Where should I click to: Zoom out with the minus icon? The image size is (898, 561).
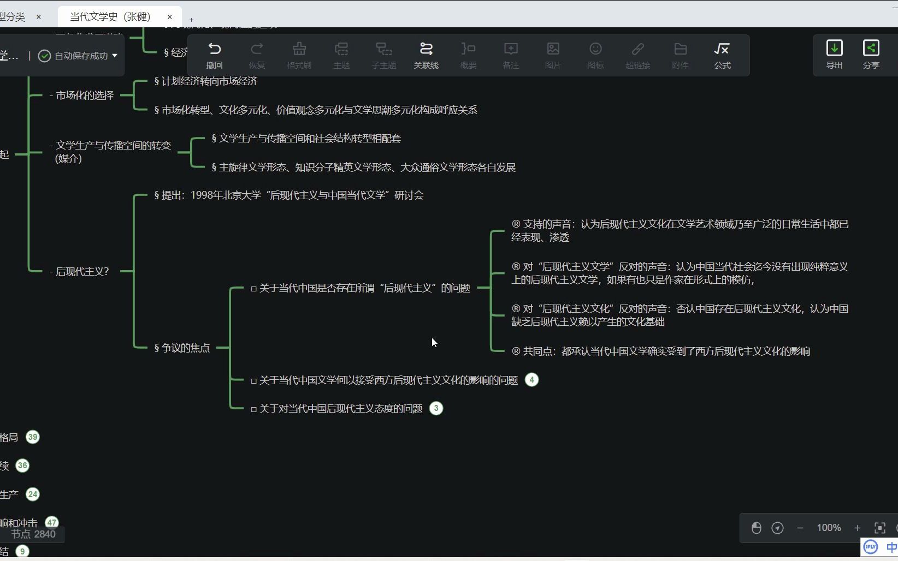(800, 528)
